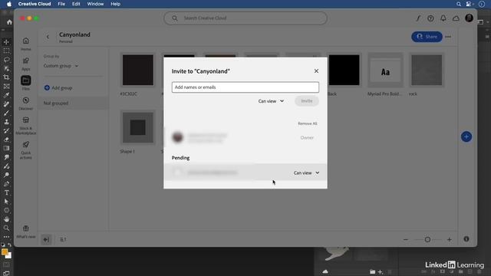Viewport: 491px width, 276px height.
Task: Open the Help menu
Action: click(x=115, y=4)
